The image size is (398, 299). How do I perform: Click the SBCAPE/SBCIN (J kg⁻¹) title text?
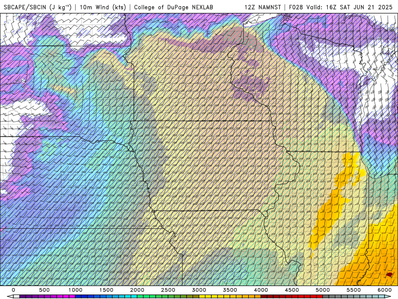(38, 7)
